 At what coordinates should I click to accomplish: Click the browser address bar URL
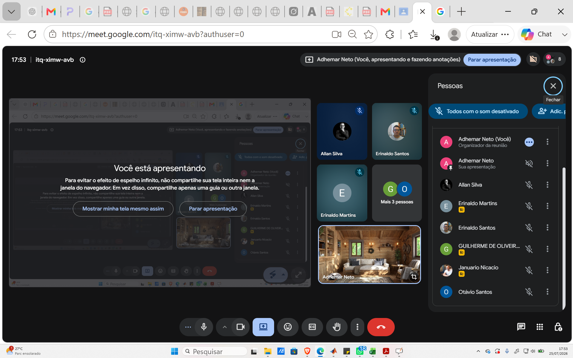pyautogui.click(x=153, y=34)
